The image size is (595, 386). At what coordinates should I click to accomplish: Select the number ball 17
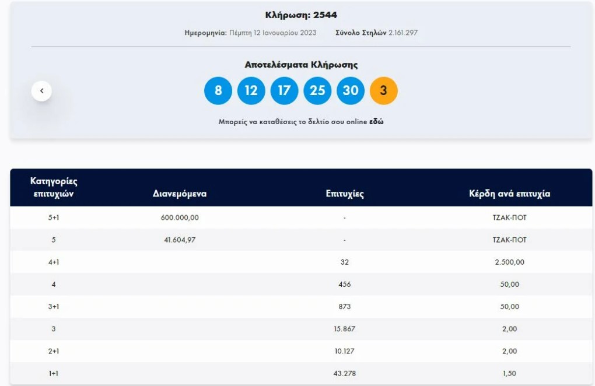tap(285, 90)
